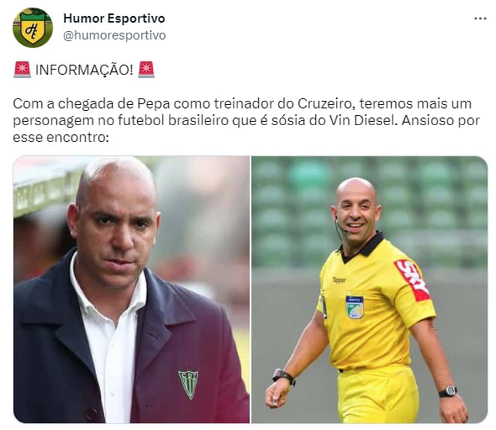Select the INFORMAÇÃO! headline text
Screen dimensions: 496x430
(84, 70)
